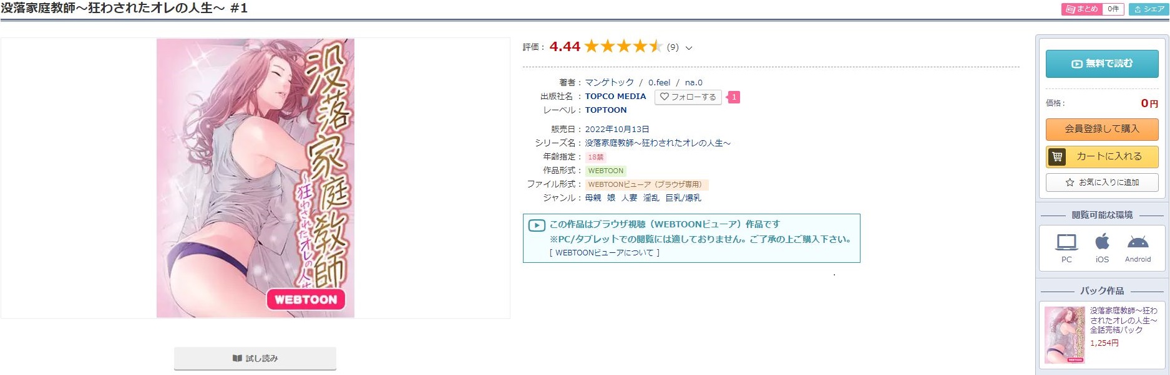Toggle フォローする for the publisher

point(688,97)
